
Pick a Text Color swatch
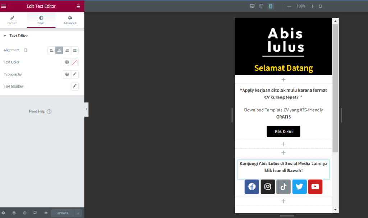pyautogui.click(x=75, y=62)
